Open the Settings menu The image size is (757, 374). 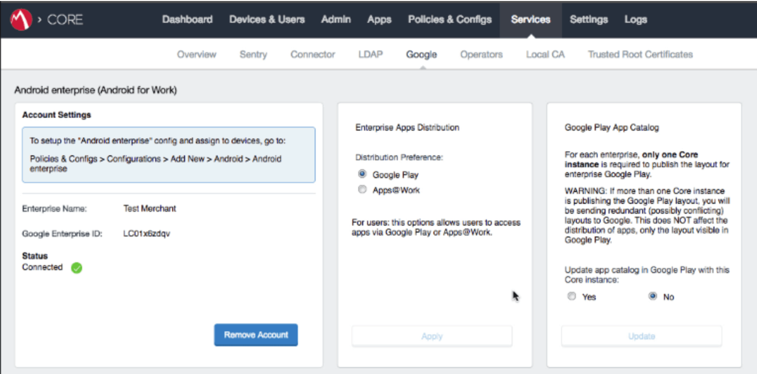pos(589,20)
